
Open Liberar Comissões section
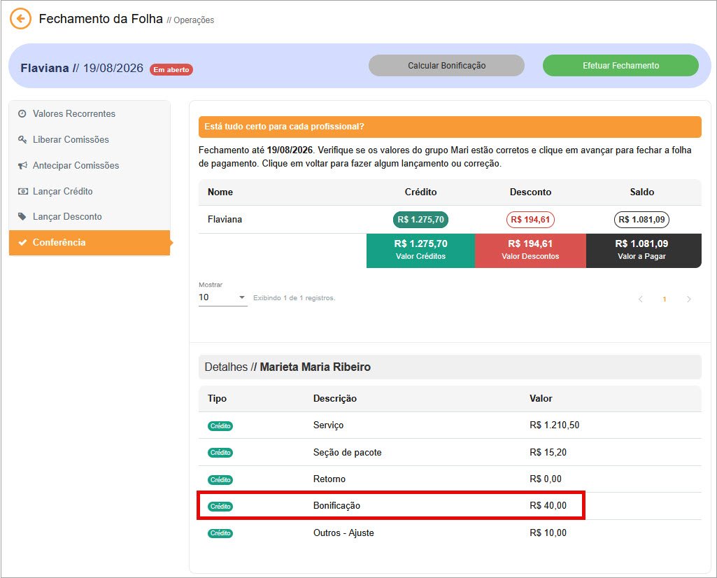[x=90, y=139]
